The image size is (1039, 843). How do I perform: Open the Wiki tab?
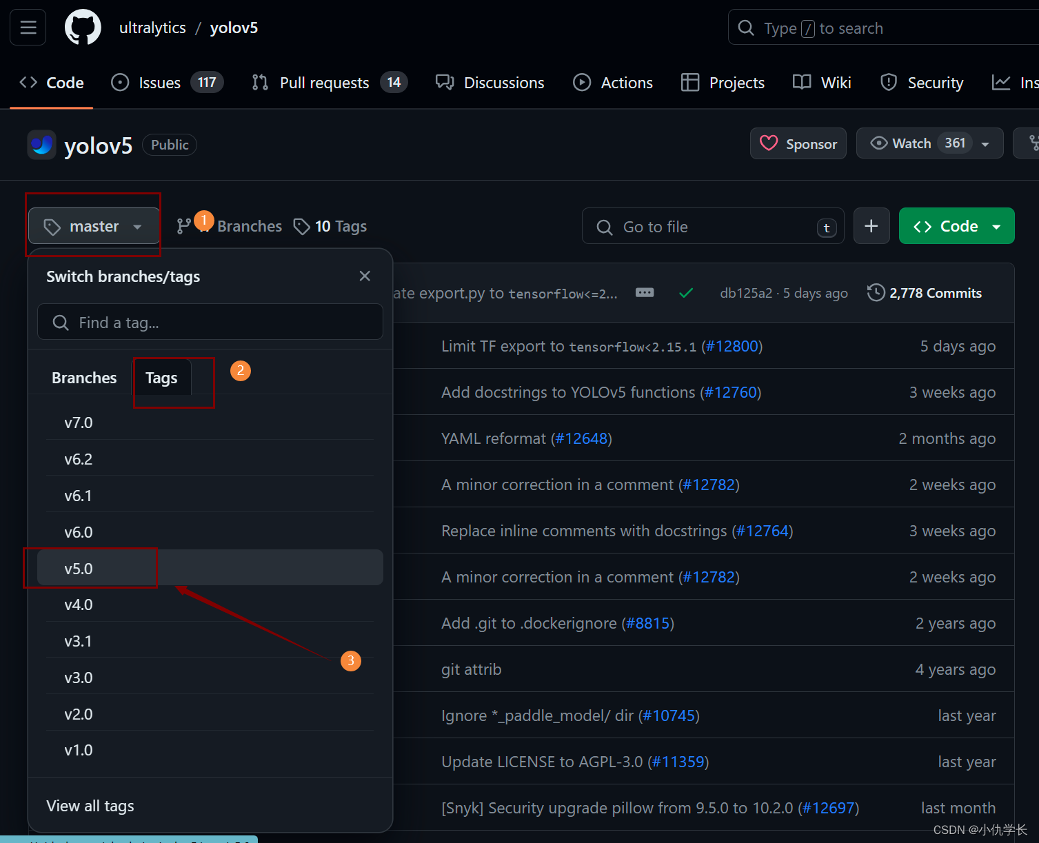[x=822, y=83]
